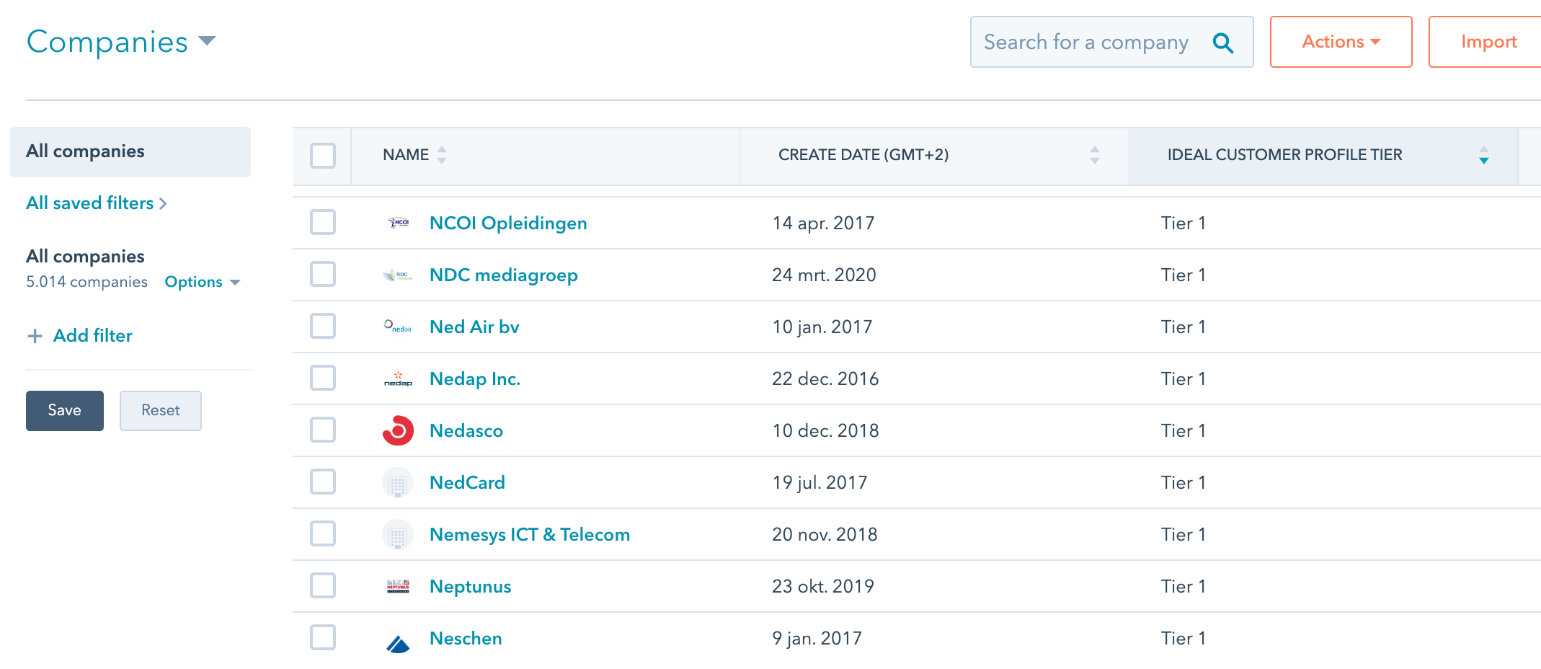Click the 10 dec. 2018 date cell
The image size is (1541, 669).
pos(825,431)
